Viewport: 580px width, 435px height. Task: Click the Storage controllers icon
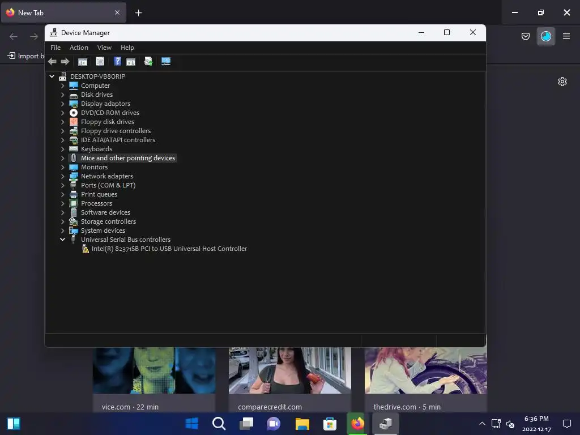74,221
